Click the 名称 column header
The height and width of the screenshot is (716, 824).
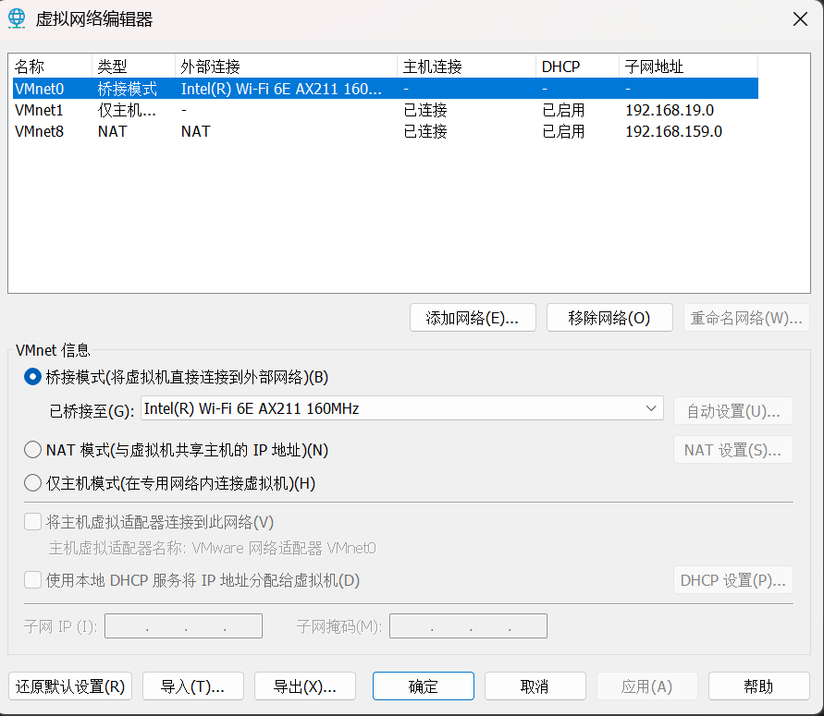52,67
